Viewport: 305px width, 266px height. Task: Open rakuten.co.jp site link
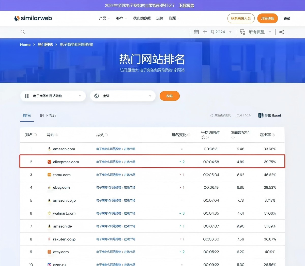point(64,239)
